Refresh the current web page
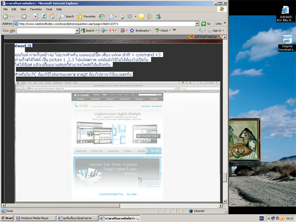 [44, 16]
